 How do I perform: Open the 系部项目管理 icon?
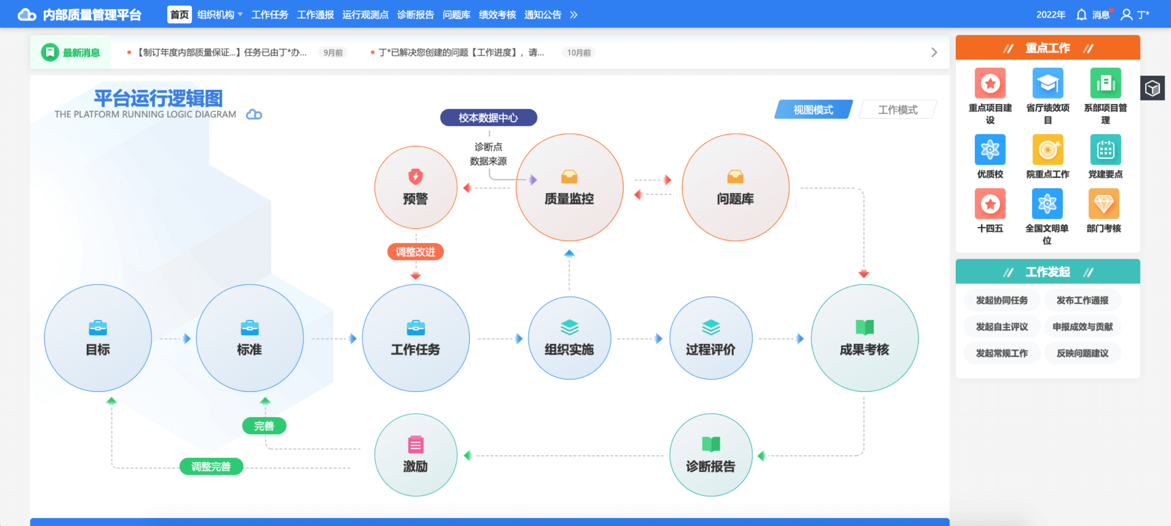pyautogui.click(x=1105, y=83)
